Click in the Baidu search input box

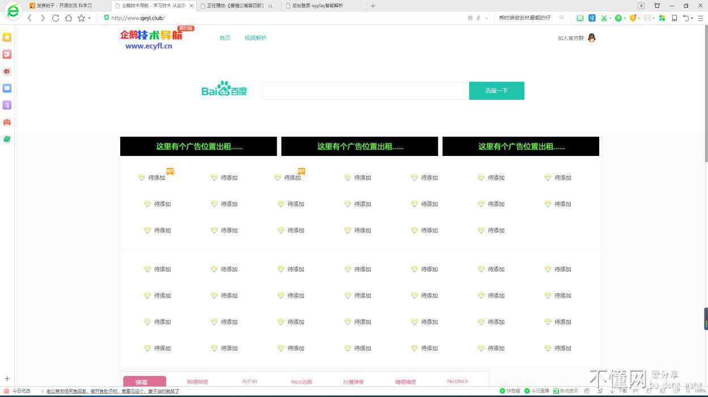pos(366,91)
